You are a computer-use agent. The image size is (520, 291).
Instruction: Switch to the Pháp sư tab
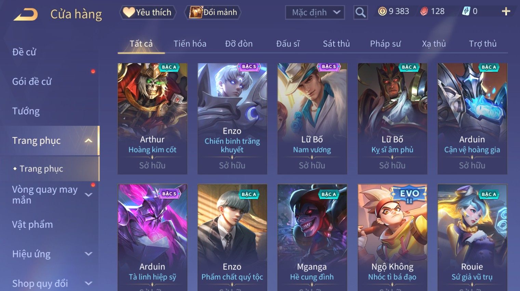385,44
